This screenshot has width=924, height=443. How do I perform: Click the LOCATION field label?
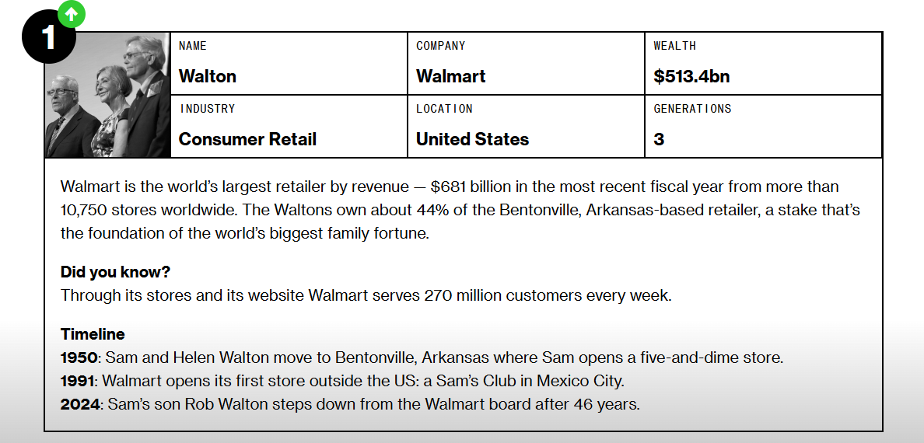(444, 109)
